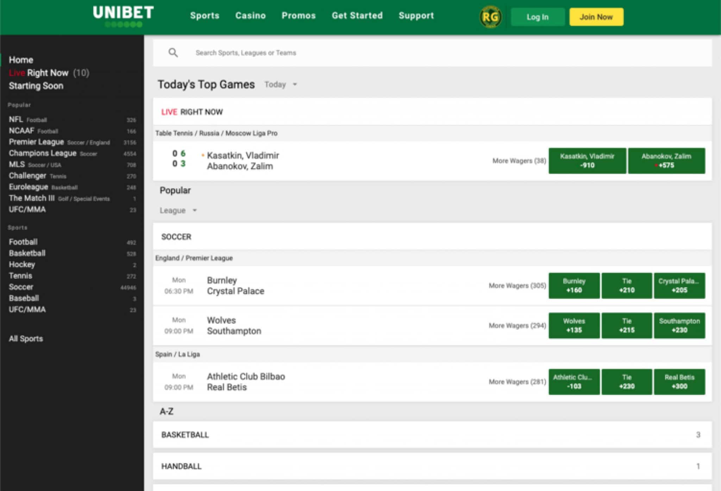
Task: Open Starting Soon in the sidebar
Action: [x=36, y=86]
